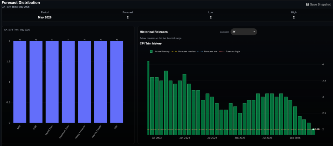
Task: Click the Save Snapshot floppy disk icon
Action: pos(307,4)
